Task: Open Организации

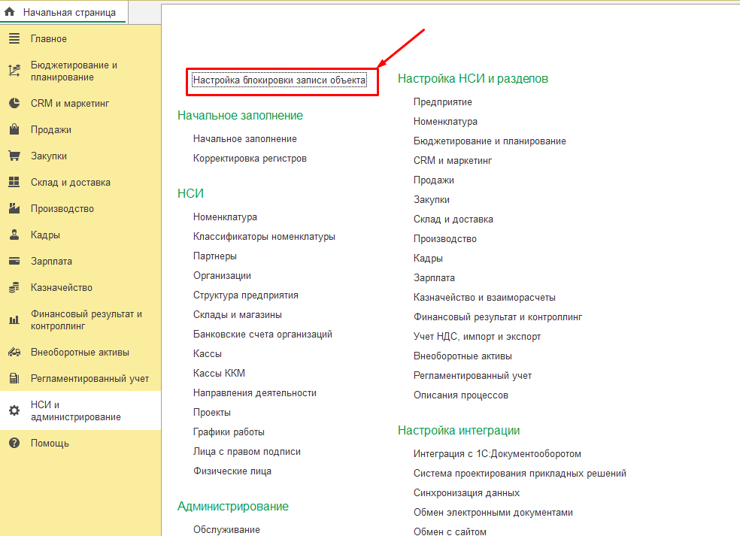Action: click(x=222, y=276)
